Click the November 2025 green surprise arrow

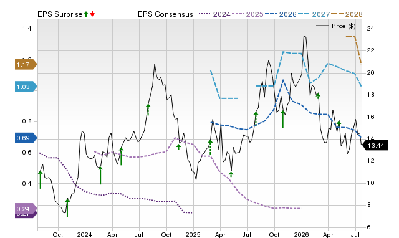(x=282, y=119)
